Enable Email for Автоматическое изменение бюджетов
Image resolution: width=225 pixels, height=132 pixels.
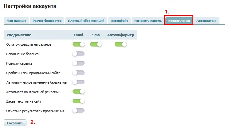[x=78, y=82]
